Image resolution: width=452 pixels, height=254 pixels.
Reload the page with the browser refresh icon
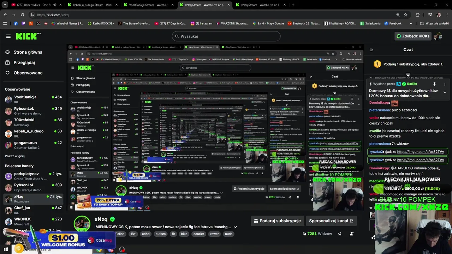tap(22, 15)
